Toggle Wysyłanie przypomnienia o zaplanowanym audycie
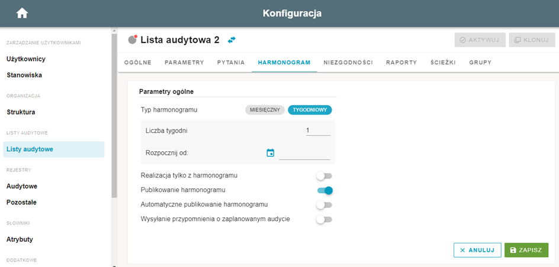This screenshot has height=267, width=559. 325,220
